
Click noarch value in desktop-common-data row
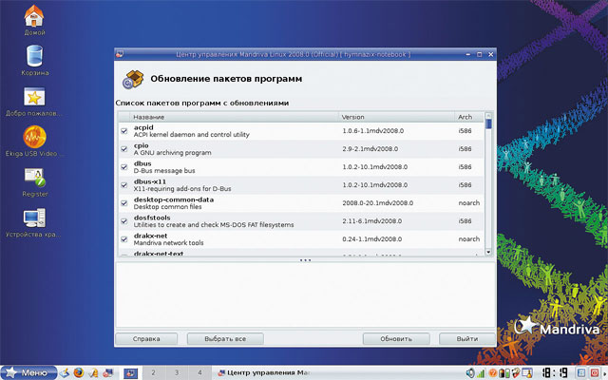coord(469,203)
